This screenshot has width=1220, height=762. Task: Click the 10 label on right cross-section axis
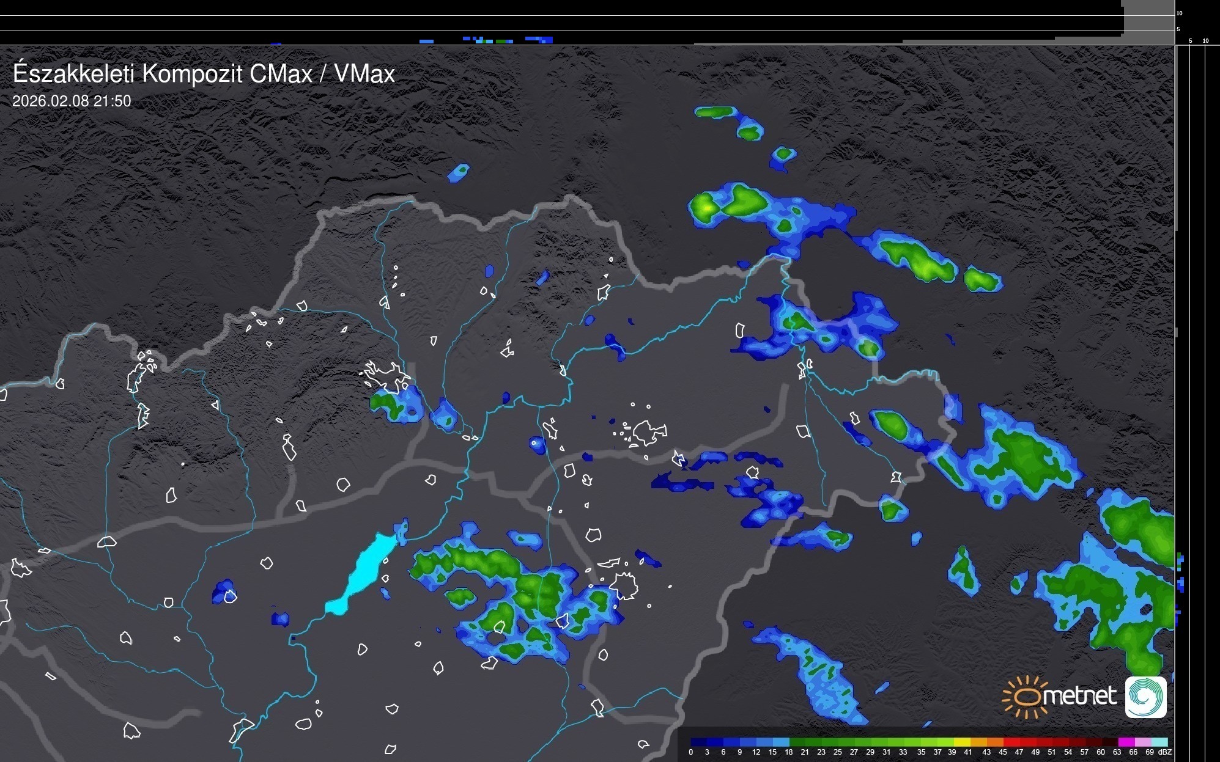pos(1205,41)
